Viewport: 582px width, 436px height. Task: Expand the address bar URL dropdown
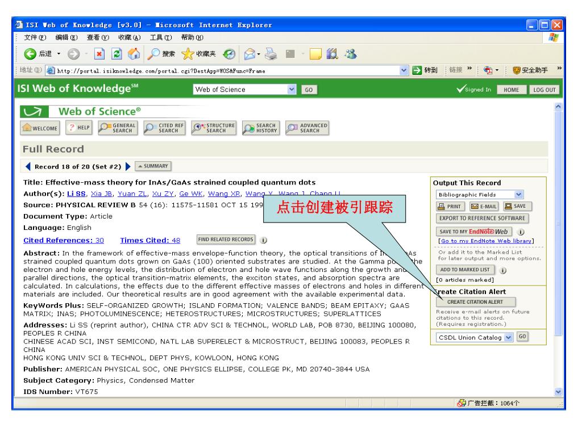[x=404, y=70]
